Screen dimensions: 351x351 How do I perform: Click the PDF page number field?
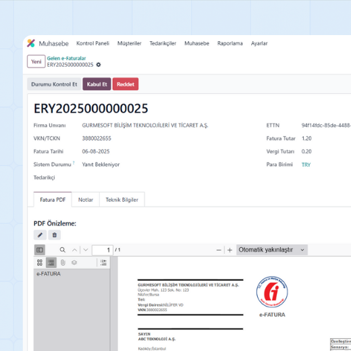coord(103,250)
